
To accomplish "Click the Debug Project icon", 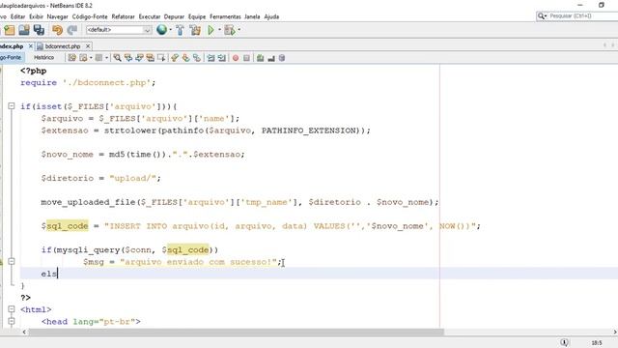I will point(230,30).
